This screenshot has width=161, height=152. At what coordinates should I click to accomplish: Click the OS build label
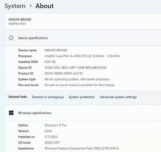pos(24,143)
